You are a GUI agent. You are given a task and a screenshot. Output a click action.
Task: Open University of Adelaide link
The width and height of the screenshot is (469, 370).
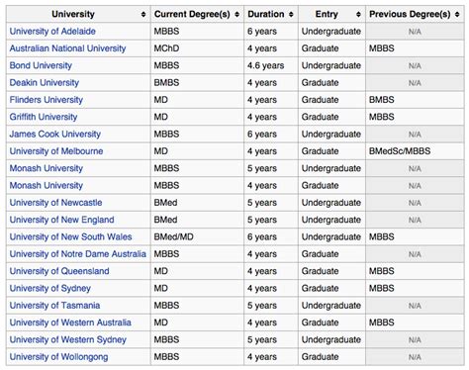[x=52, y=32]
